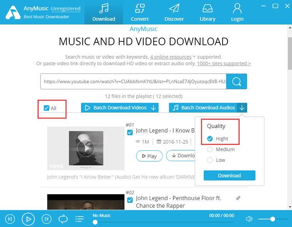
Task: Mute with the speaker volume icon
Action: [x=249, y=219]
